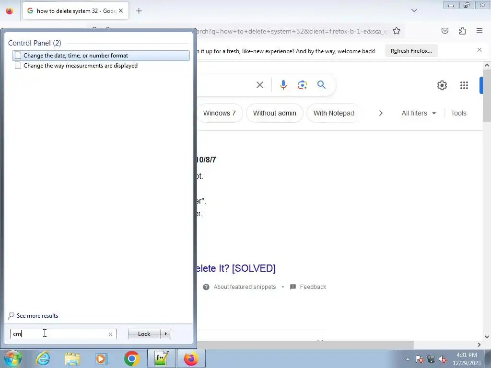Click See more results
Image resolution: width=491 pixels, height=368 pixels.
[x=37, y=316]
